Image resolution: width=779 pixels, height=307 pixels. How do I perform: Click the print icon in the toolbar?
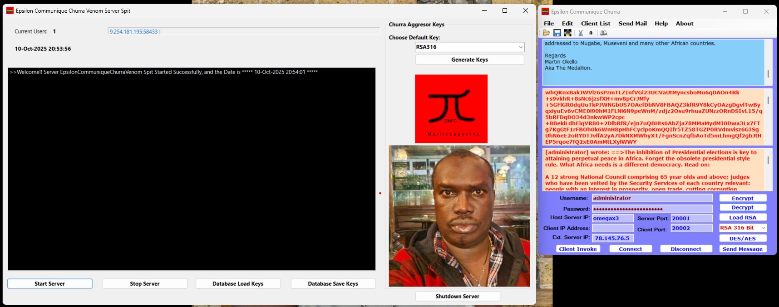tap(568, 33)
